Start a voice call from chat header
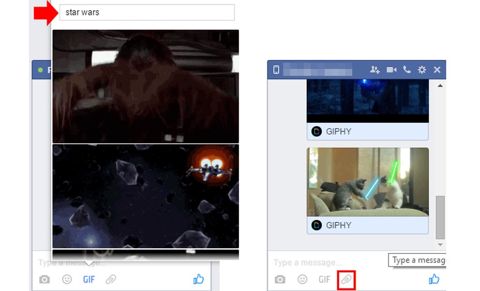This screenshot has width=480, height=291. 406,70
